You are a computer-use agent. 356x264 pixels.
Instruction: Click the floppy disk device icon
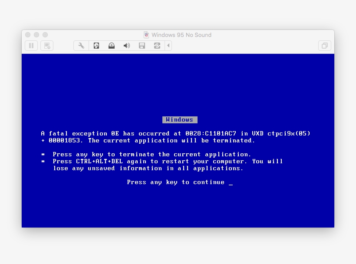[142, 45]
